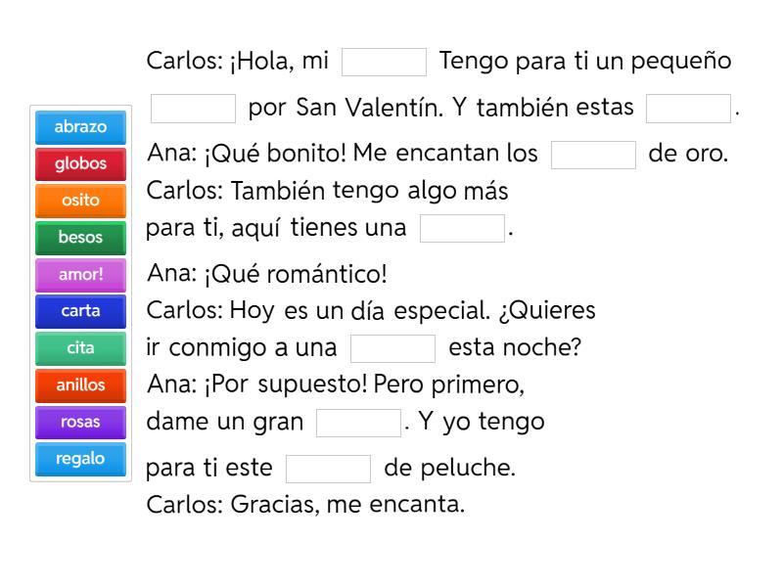Click the blank before 'de peluche'
783x587 pixels.
pos(328,469)
